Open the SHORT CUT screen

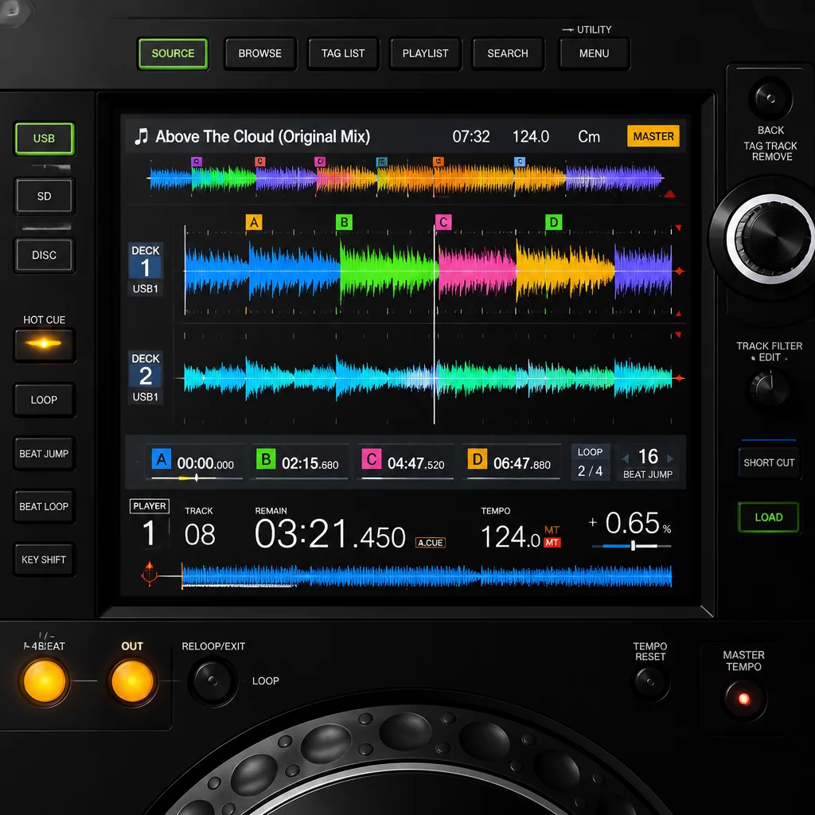click(x=769, y=462)
